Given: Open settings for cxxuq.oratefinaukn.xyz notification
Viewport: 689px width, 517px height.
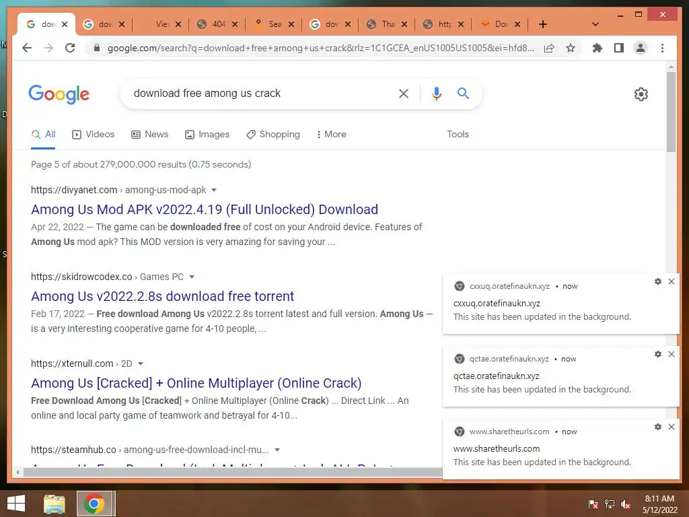Looking at the screenshot, I should pos(658,281).
